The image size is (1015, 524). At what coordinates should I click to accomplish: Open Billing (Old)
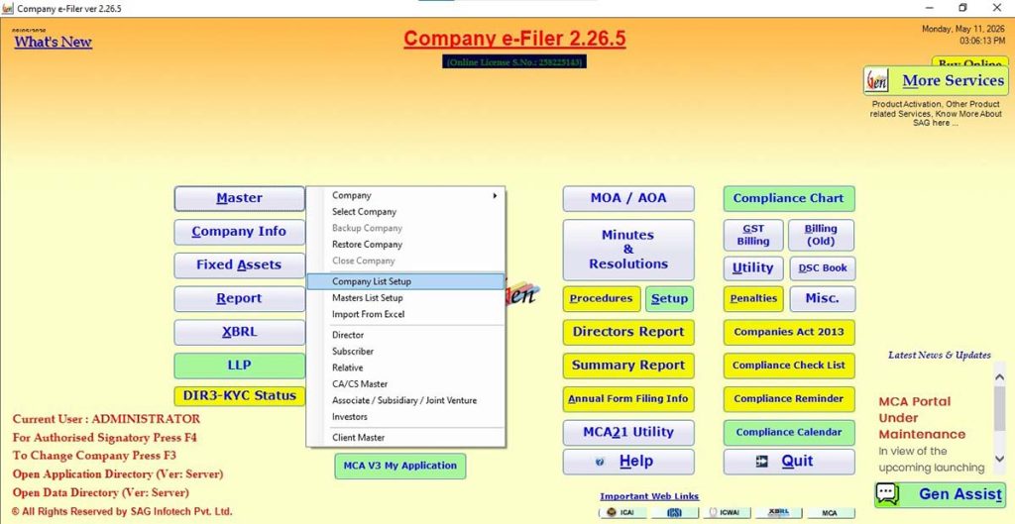coord(821,235)
